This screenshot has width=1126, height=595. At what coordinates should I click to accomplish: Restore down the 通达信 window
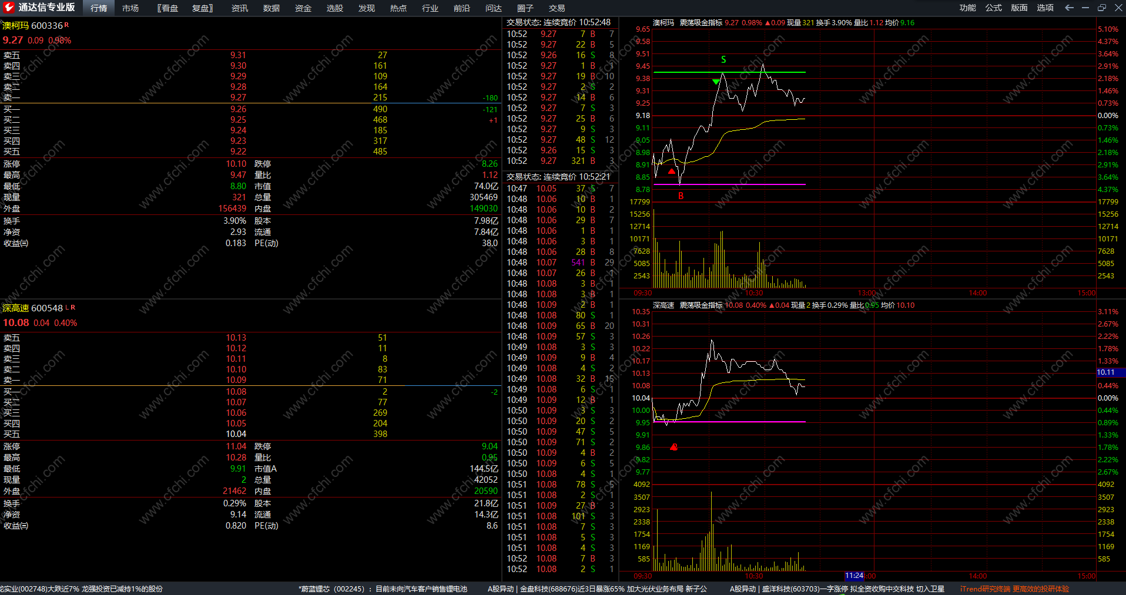click(x=1102, y=8)
